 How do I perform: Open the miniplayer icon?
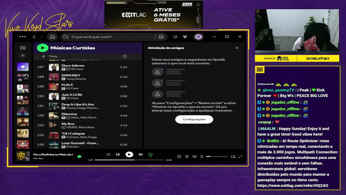(233, 157)
